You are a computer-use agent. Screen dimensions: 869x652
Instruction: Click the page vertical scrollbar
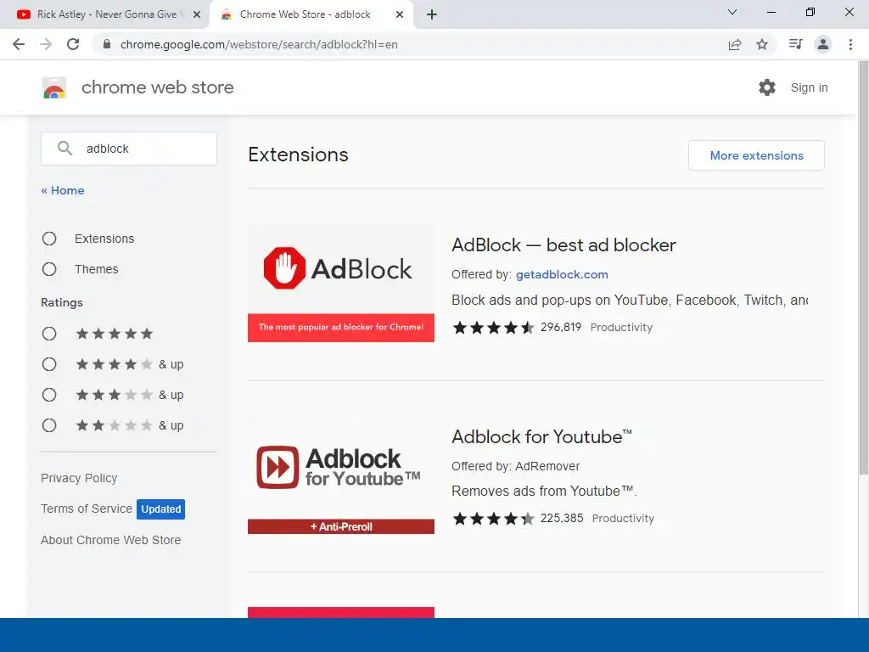(x=863, y=267)
